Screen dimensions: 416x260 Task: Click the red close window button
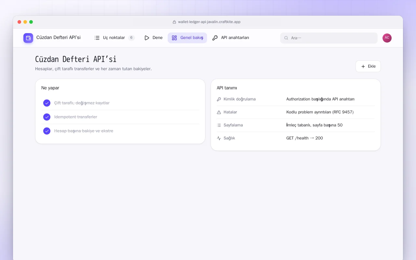coord(19,22)
